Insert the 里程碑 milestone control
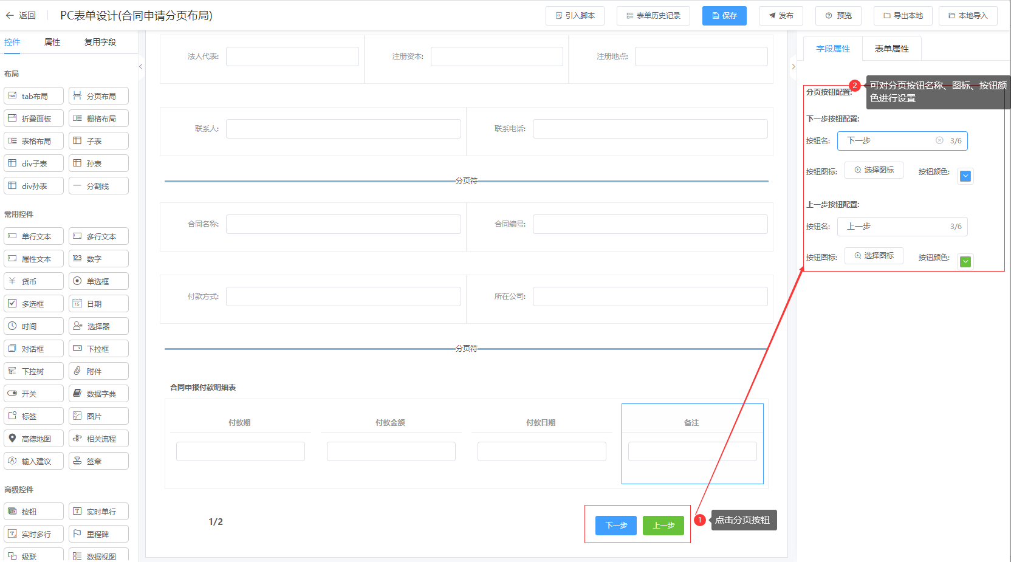 (98, 534)
